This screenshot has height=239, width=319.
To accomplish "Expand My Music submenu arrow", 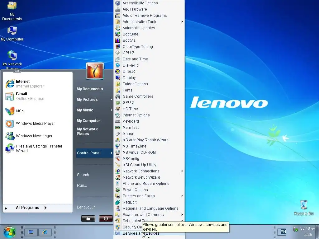I will [111, 110].
